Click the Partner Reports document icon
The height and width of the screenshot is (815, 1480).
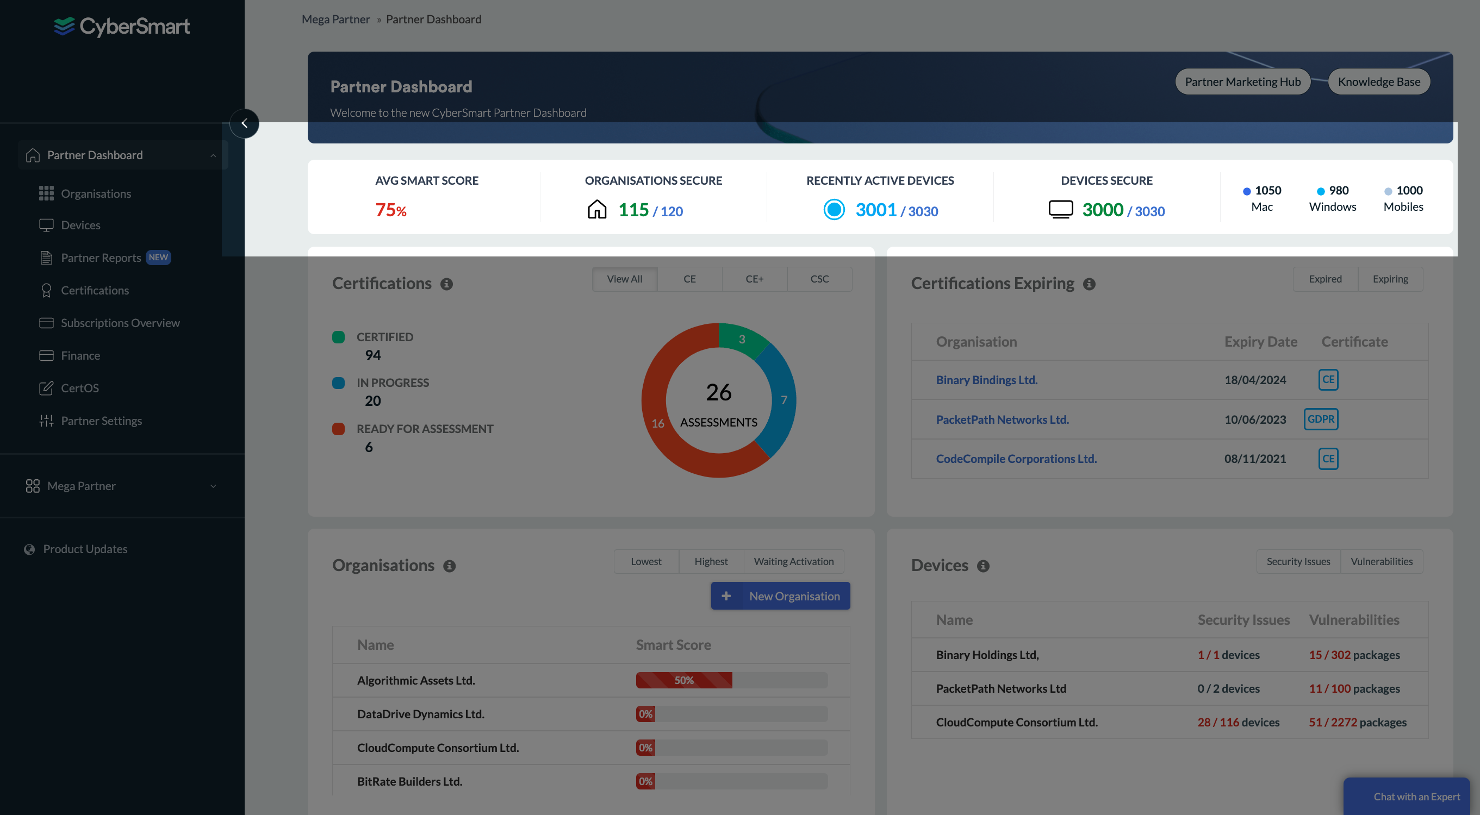(x=46, y=258)
